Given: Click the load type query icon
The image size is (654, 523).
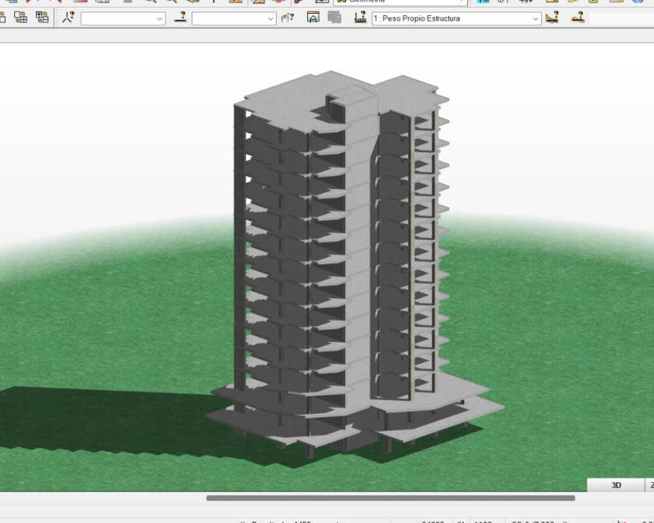Looking at the screenshot, I should [x=553, y=18].
